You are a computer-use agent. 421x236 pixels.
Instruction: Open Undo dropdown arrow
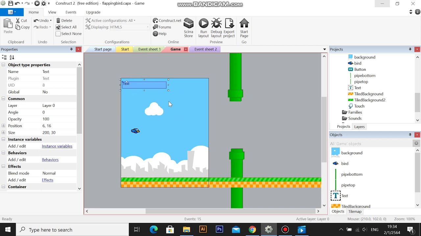51,20
